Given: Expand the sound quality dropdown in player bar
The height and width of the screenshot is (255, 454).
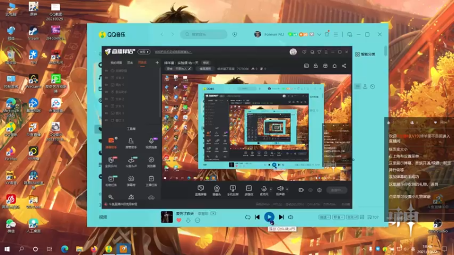Looking at the screenshot, I should click(338, 217).
